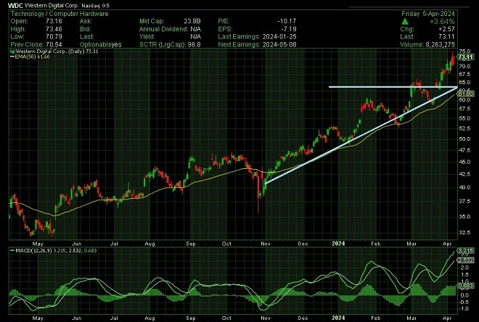
Task: Click the green up-triangle change indicator
Action: [405, 21]
